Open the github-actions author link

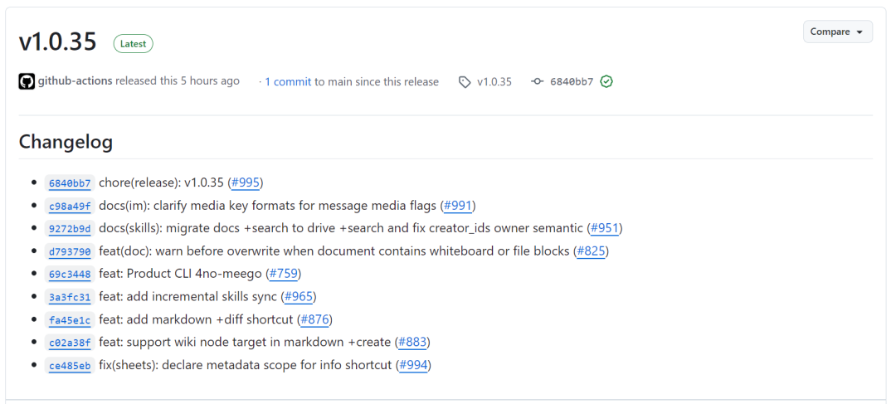(75, 81)
